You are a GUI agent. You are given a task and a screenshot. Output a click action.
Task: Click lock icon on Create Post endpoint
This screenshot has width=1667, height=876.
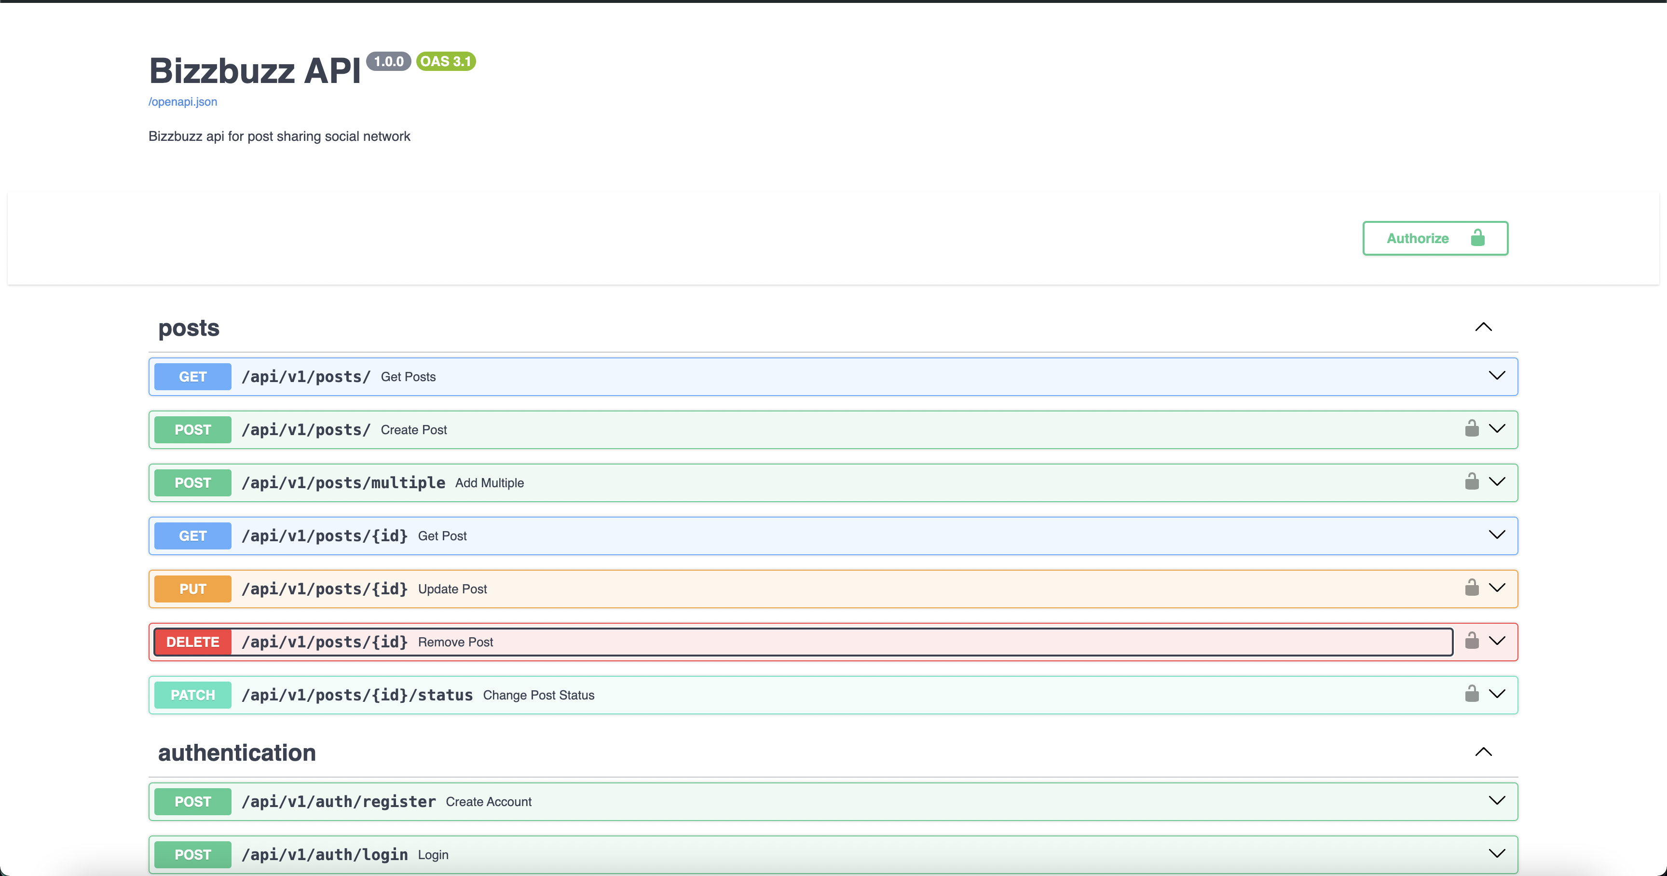click(1472, 429)
